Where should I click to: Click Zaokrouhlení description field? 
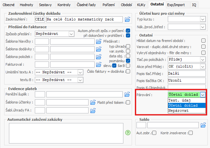tap(84, 19)
